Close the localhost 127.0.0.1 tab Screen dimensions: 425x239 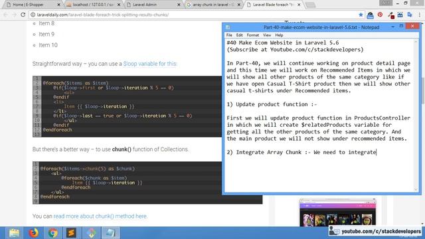[x=119, y=5]
